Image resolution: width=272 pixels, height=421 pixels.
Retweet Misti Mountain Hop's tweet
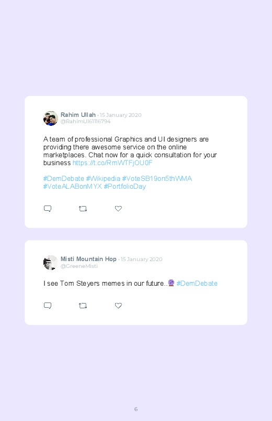83,306
